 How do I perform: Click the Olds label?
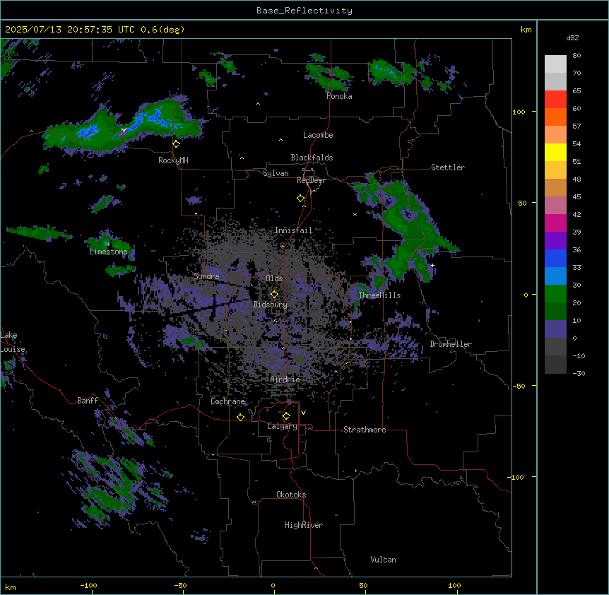(x=274, y=278)
